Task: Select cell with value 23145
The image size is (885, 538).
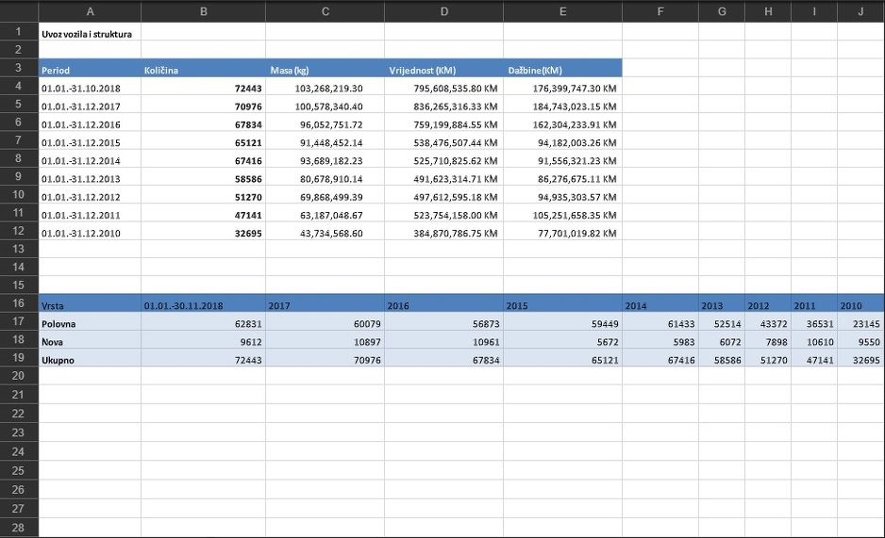Action: 860,323
